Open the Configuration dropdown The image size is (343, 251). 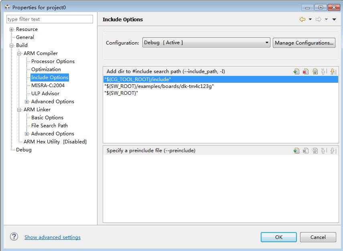pos(267,43)
